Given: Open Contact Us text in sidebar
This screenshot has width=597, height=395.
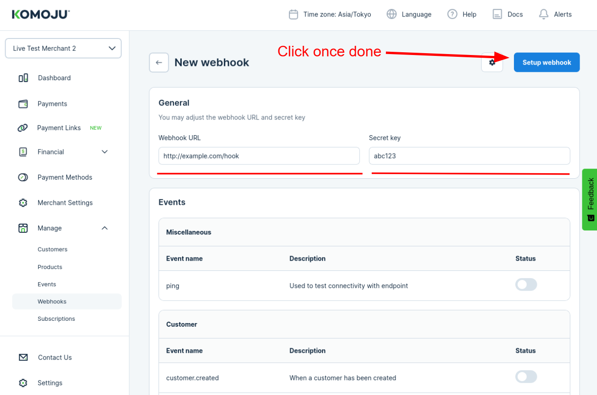Looking at the screenshot, I should tap(55, 357).
